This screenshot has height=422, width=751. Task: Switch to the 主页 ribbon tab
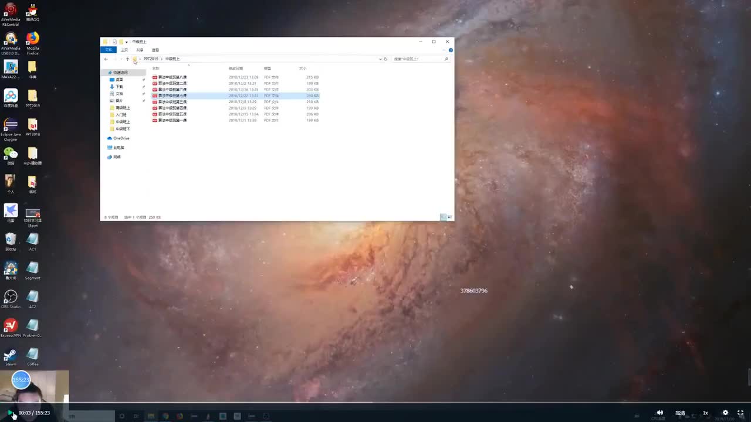pos(124,50)
